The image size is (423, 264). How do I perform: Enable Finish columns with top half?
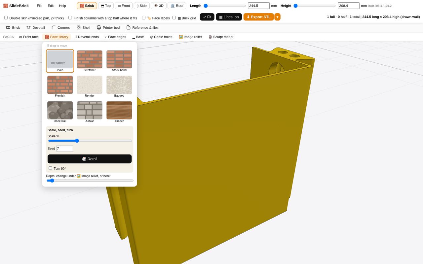70,17
